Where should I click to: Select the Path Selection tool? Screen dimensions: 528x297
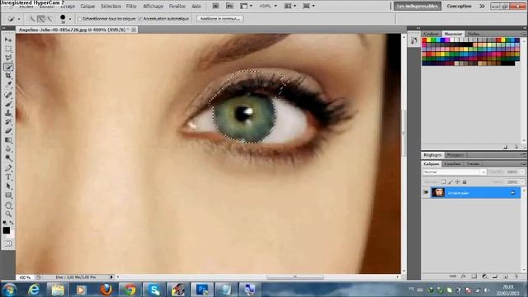pos(8,186)
